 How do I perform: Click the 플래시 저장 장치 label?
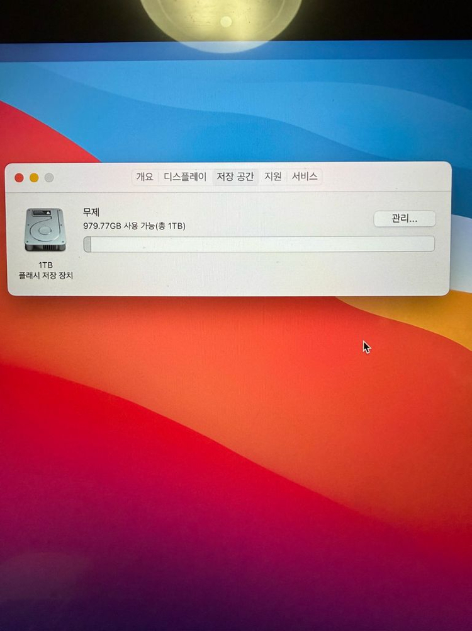(46, 275)
